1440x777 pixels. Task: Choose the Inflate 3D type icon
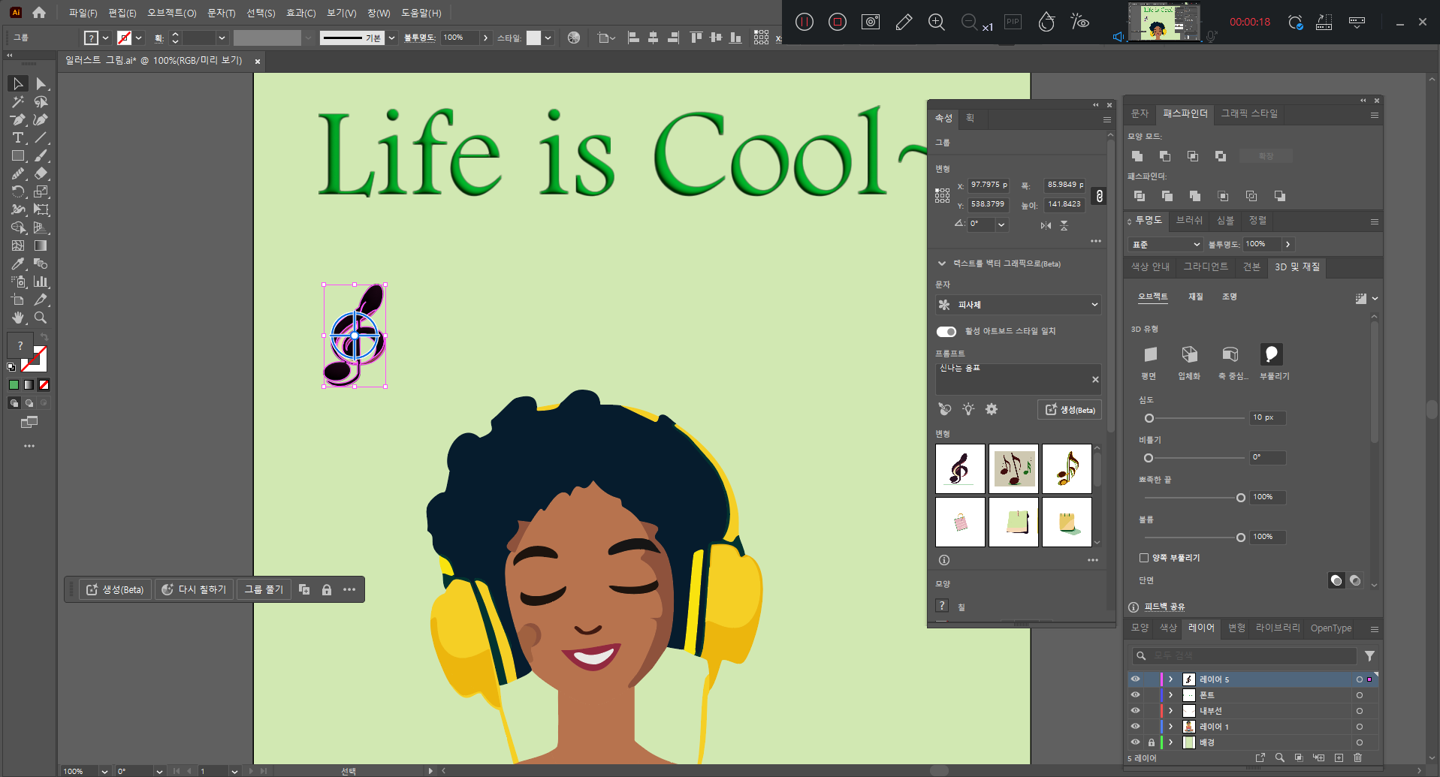pos(1271,354)
